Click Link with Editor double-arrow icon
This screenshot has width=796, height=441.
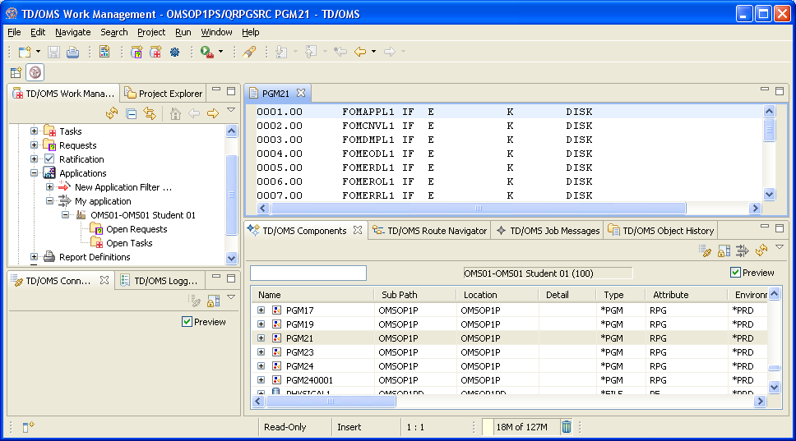(150, 113)
